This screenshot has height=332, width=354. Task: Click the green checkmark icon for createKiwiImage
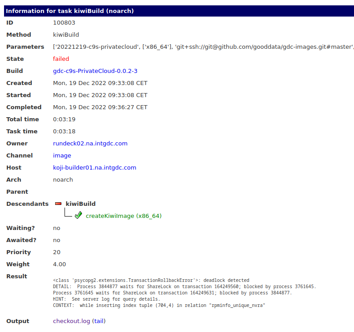78,215
